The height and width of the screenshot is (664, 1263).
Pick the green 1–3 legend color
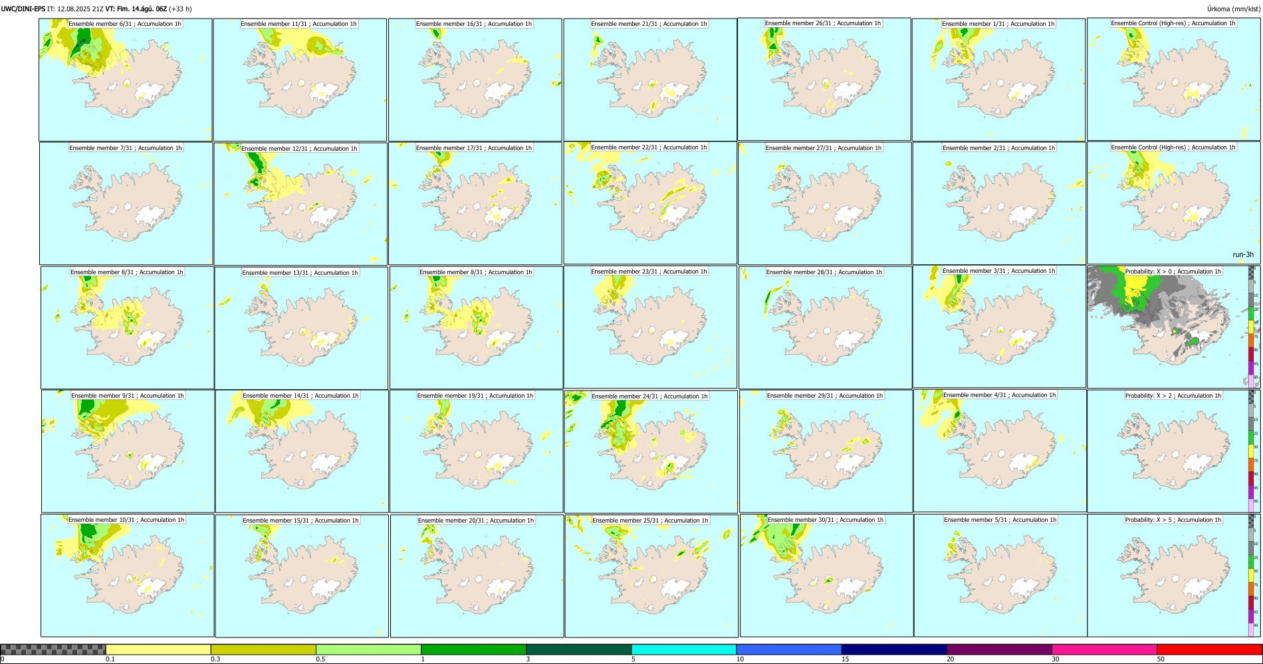pos(473,649)
